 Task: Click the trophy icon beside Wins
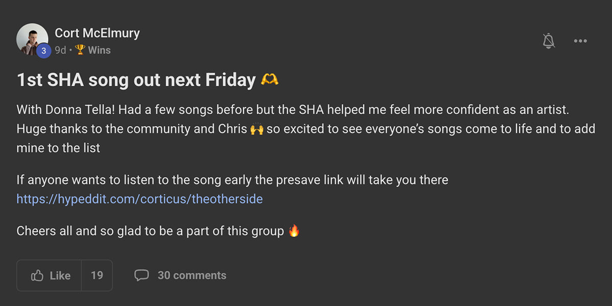coord(80,50)
